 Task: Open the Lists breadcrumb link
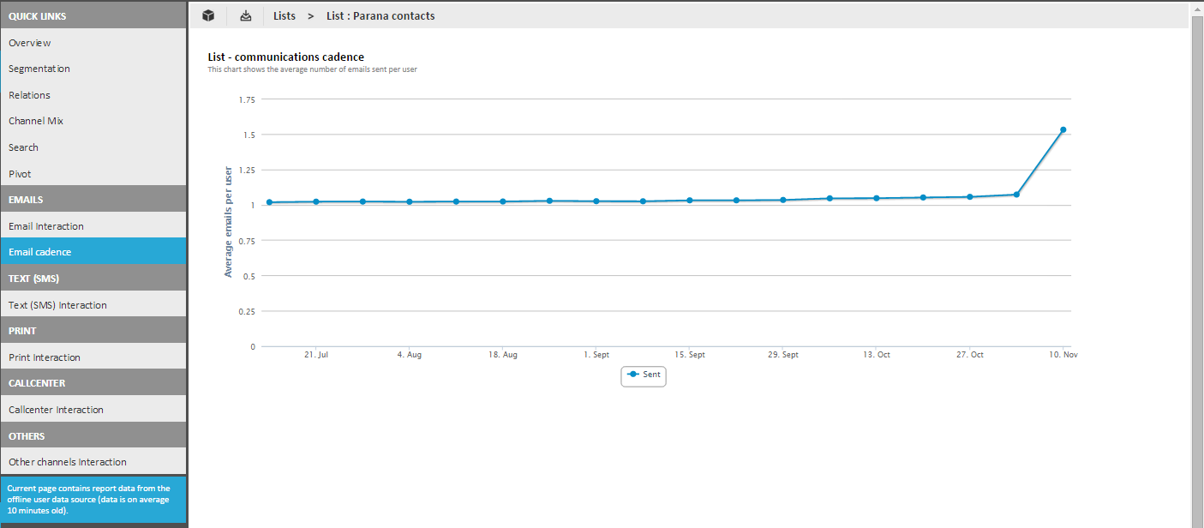[x=285, y=15]
